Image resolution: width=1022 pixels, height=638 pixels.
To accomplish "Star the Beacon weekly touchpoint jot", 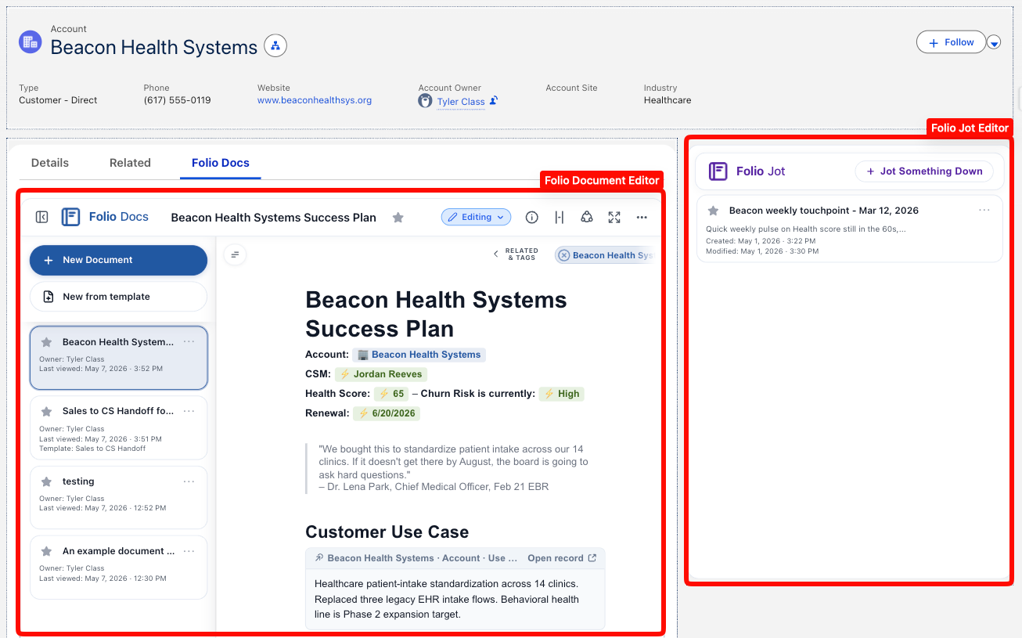I will point(713,211).
